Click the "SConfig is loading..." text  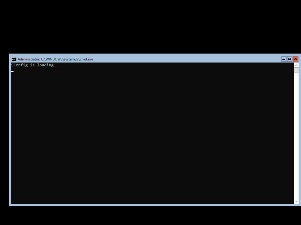[36, 65]
